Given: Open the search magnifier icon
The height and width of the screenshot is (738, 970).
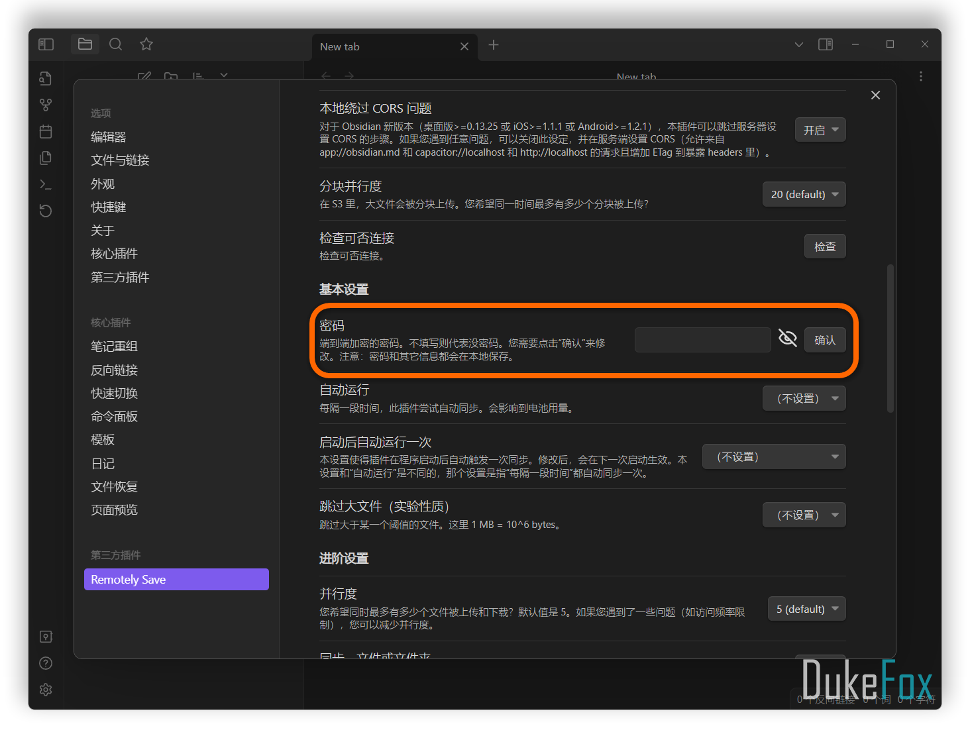Looking at the screenshot, I should [x=115, y=44].
